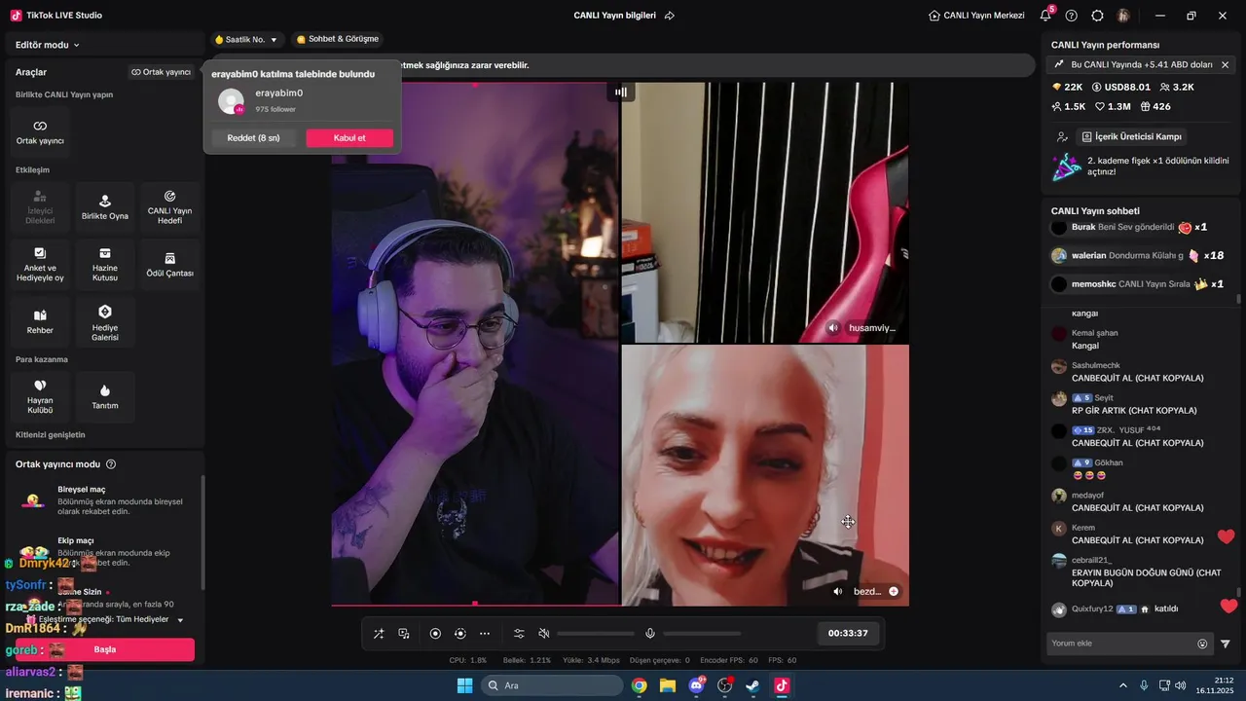Accept the join request with Kabul et
The image size is (1246, 701).
349,138
